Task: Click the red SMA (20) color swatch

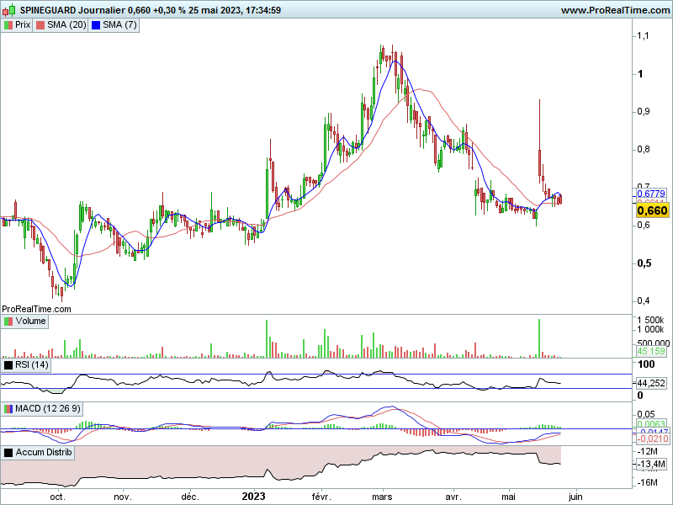Action: 40,25
